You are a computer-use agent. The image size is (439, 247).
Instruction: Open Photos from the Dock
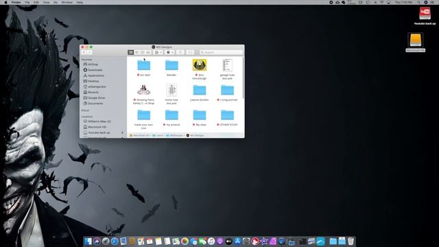click(x=185, y=241)
